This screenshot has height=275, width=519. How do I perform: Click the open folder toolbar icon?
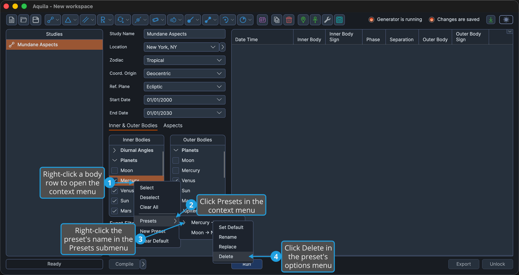tap(24, 20)
